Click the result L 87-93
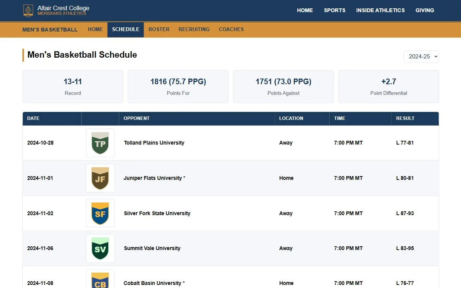 click(x=405, y=213)
